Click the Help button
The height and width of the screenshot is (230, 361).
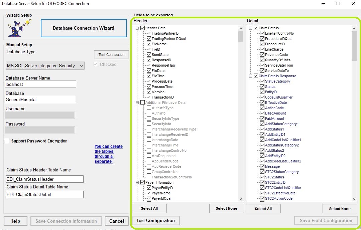click(15, 221)
